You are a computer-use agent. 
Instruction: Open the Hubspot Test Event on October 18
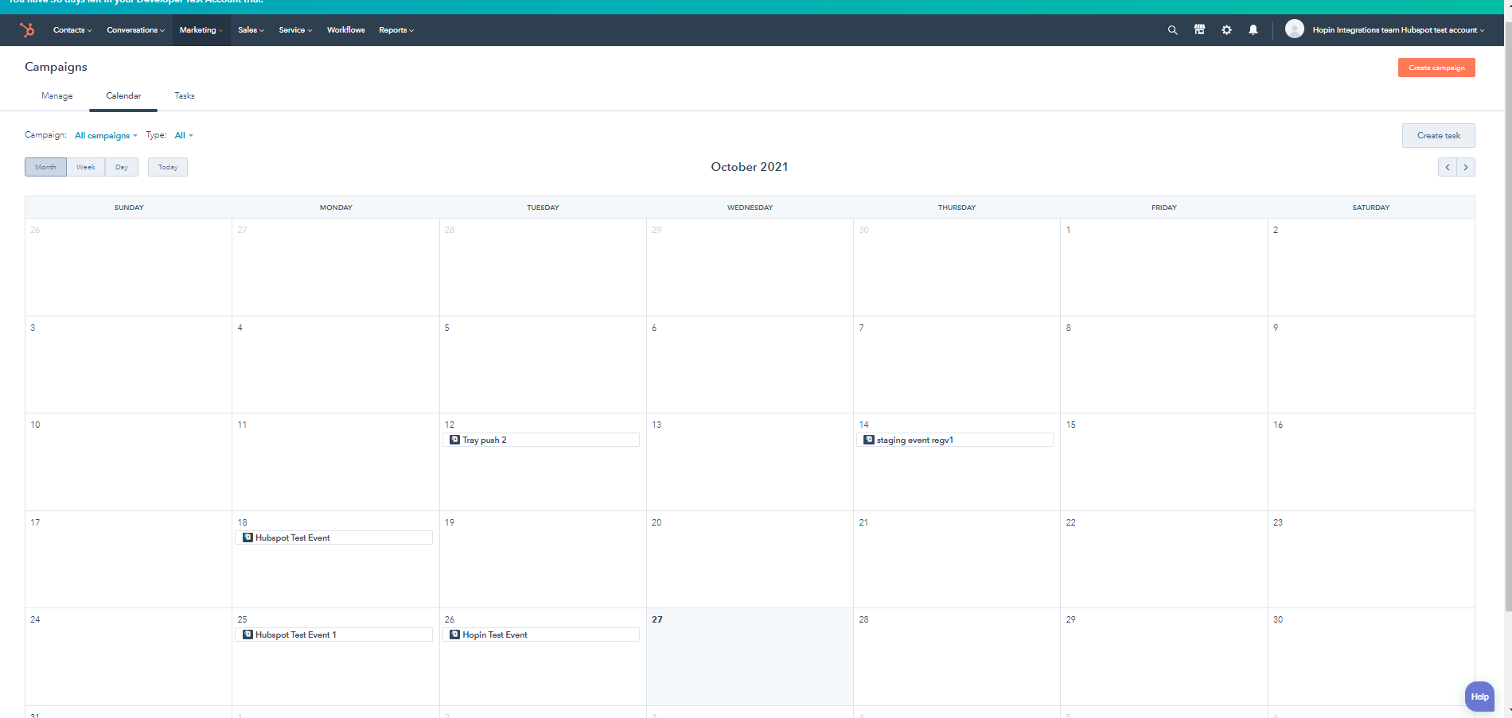click(334, 538)
